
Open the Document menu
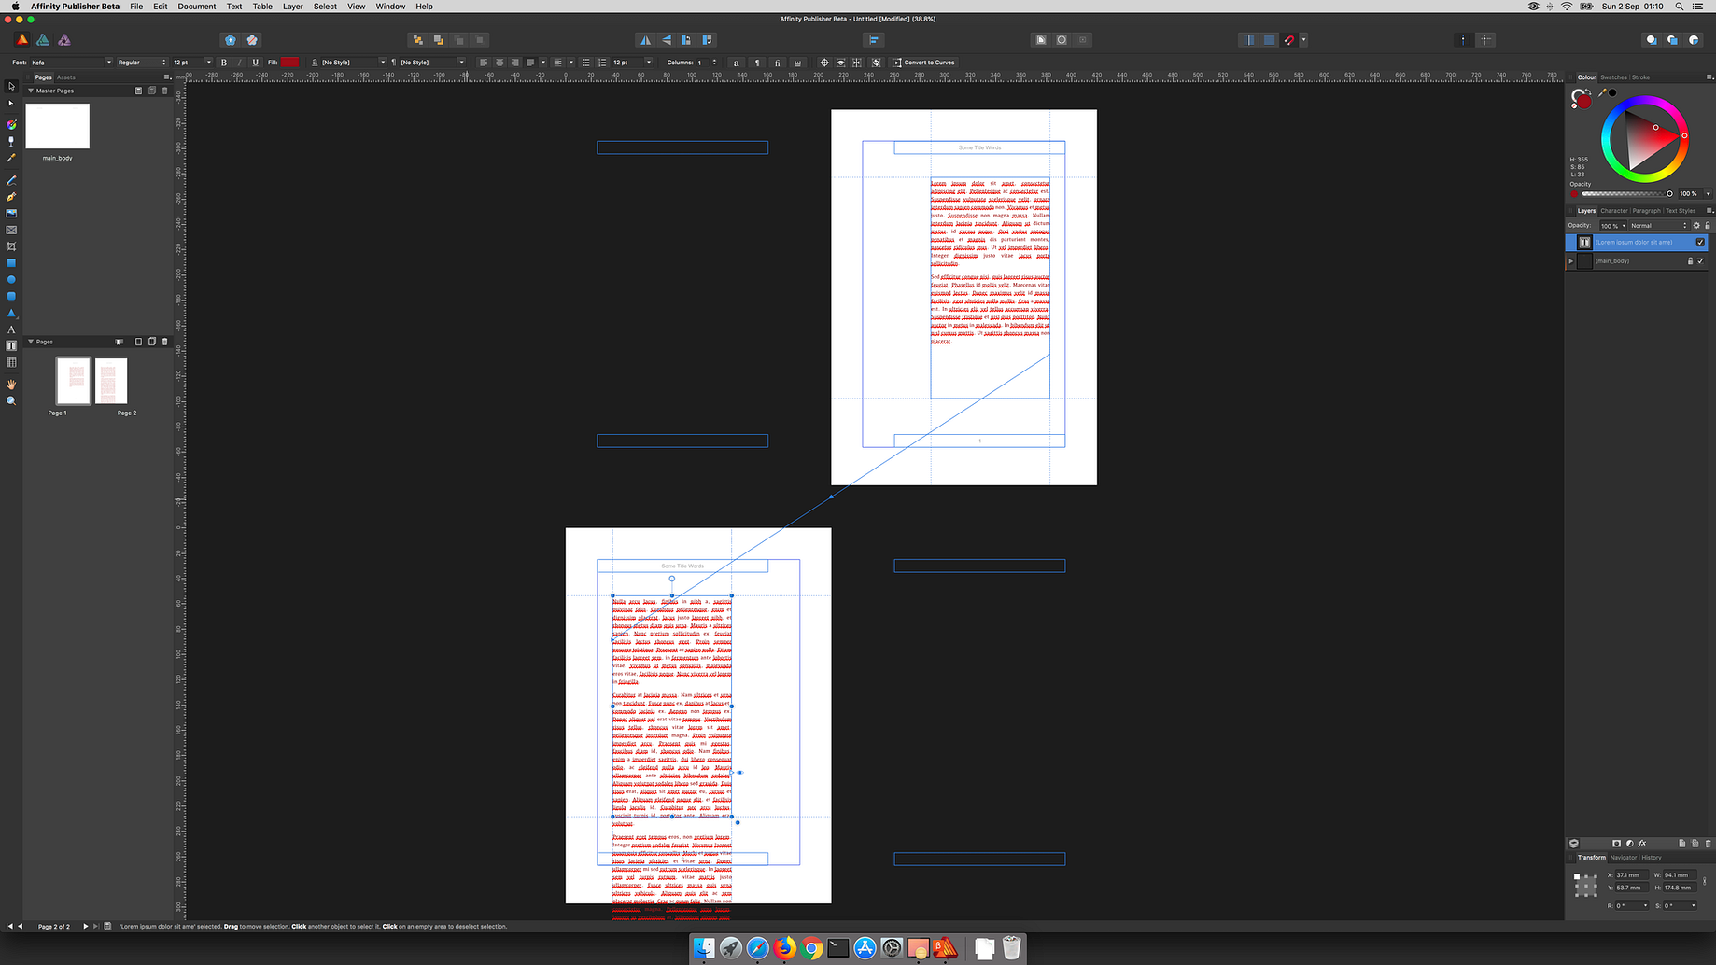[196, 7]
